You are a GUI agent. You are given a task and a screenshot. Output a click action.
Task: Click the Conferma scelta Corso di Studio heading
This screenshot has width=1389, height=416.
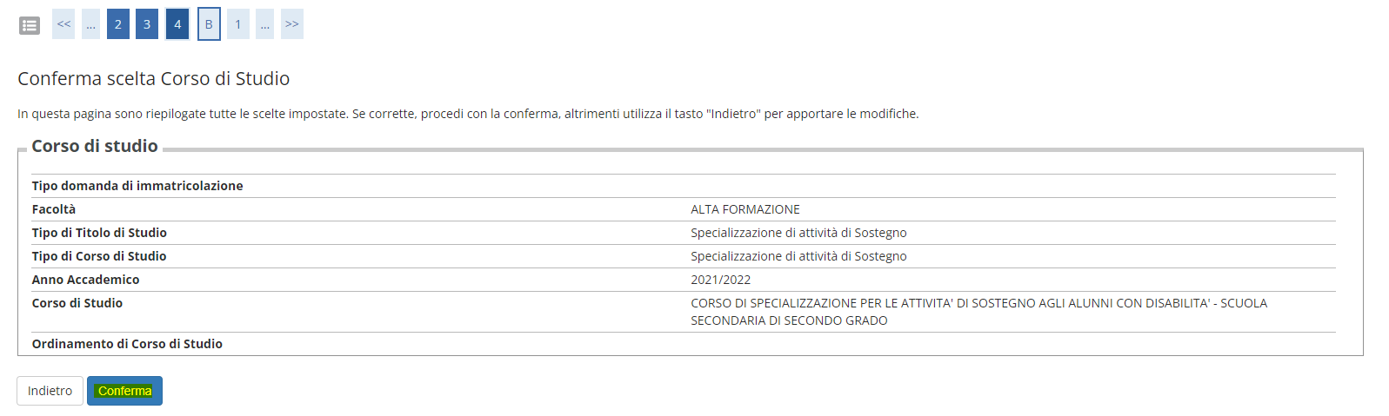point(154,78)
